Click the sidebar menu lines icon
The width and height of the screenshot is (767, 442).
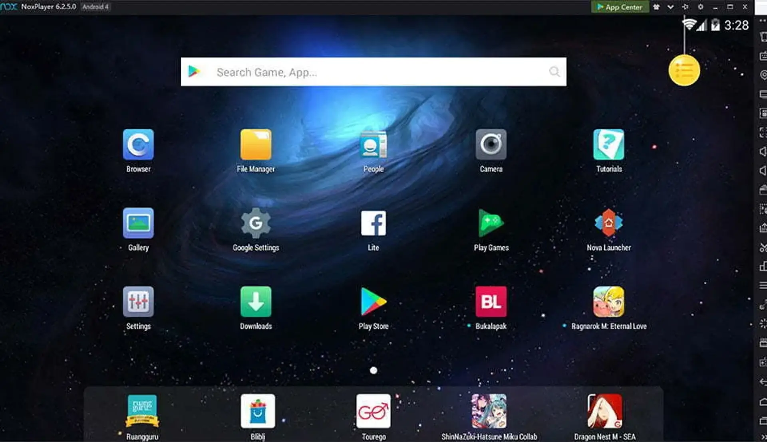tap(763, 286)
